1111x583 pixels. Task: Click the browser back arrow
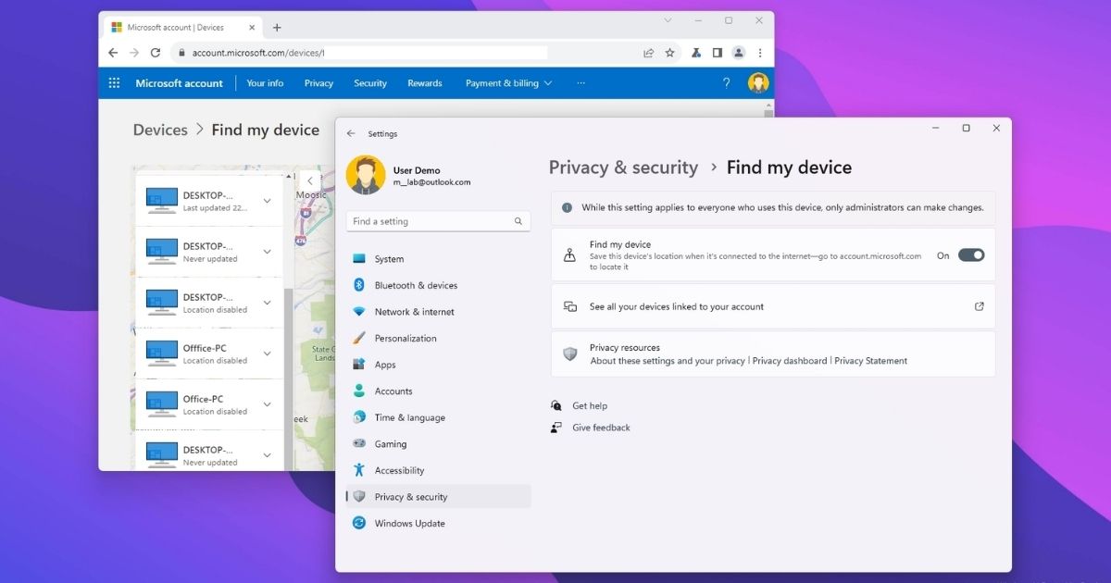click(113, 53)
